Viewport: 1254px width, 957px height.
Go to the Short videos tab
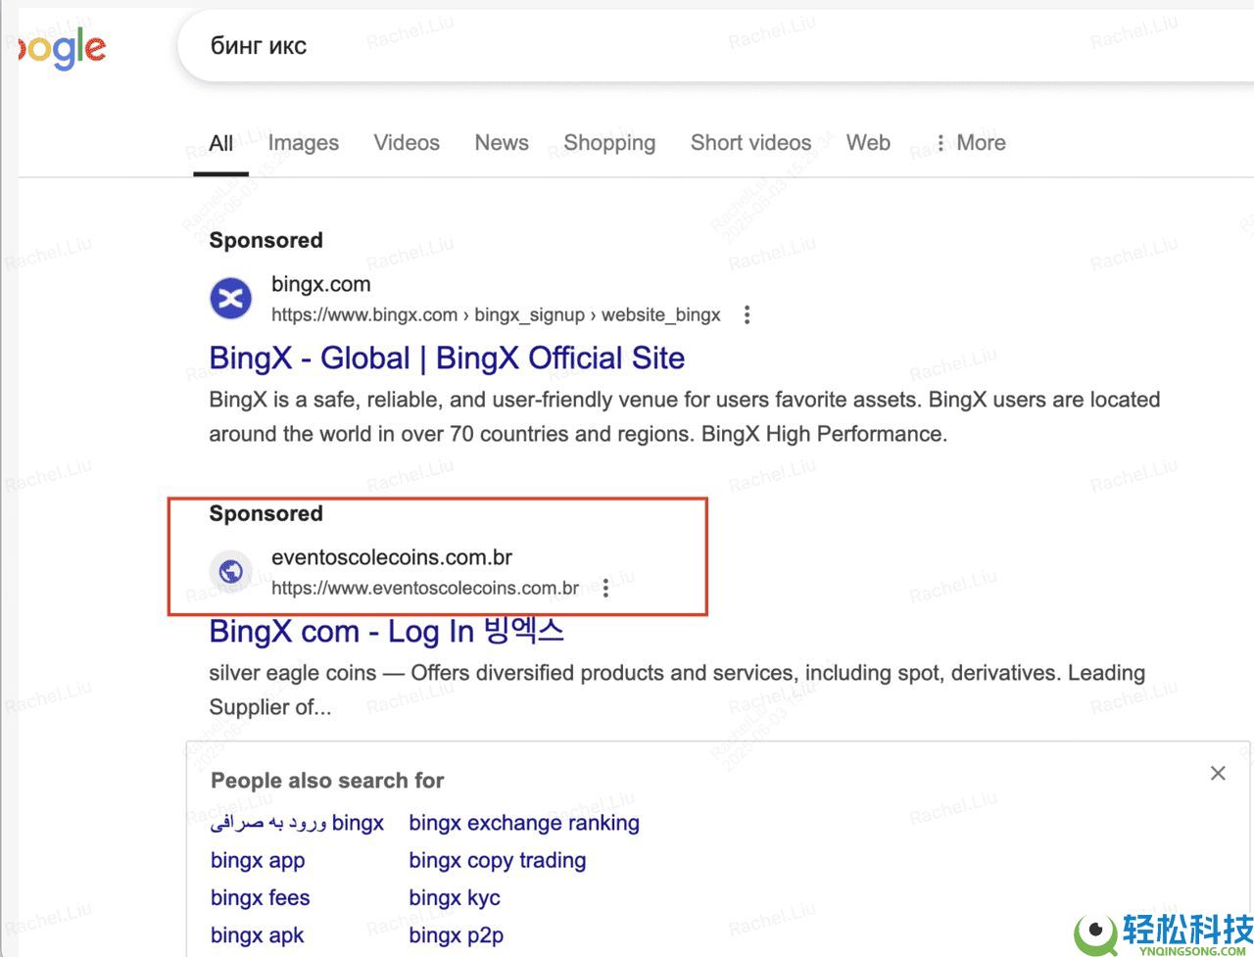(750, 143)
